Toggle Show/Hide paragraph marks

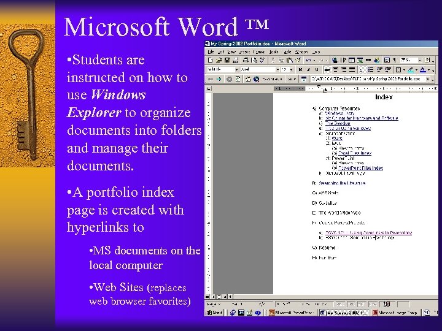click(x=394, y=60)
